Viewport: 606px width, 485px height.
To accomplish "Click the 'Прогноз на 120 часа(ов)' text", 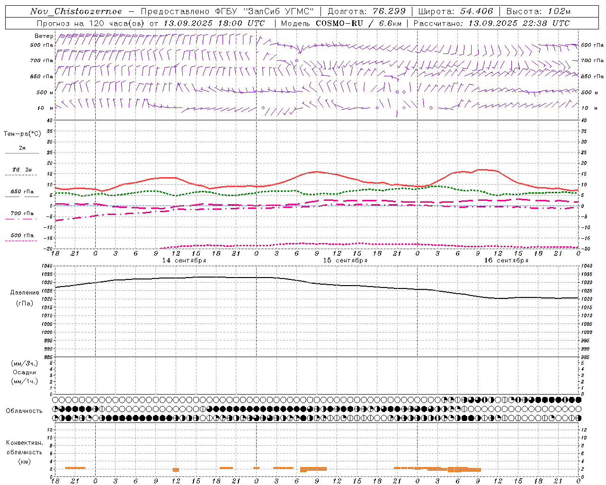I will pyautogui.click(x=91, y=23).
